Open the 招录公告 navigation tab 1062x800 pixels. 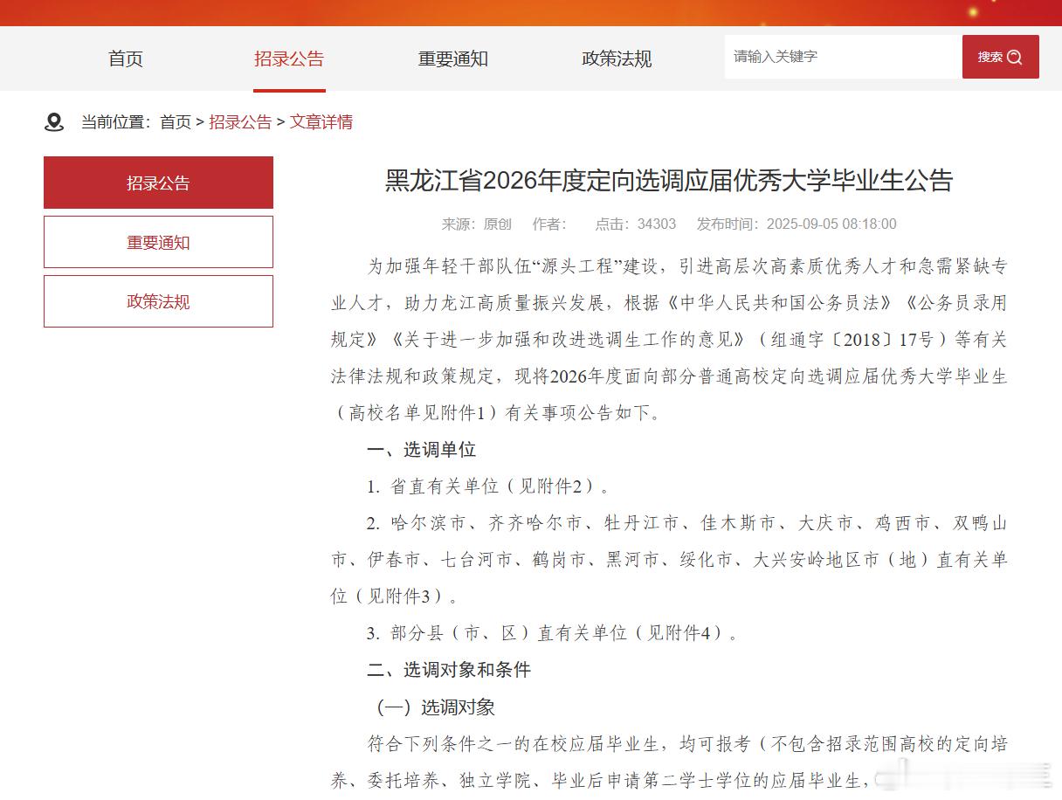(x=289, y=59)
